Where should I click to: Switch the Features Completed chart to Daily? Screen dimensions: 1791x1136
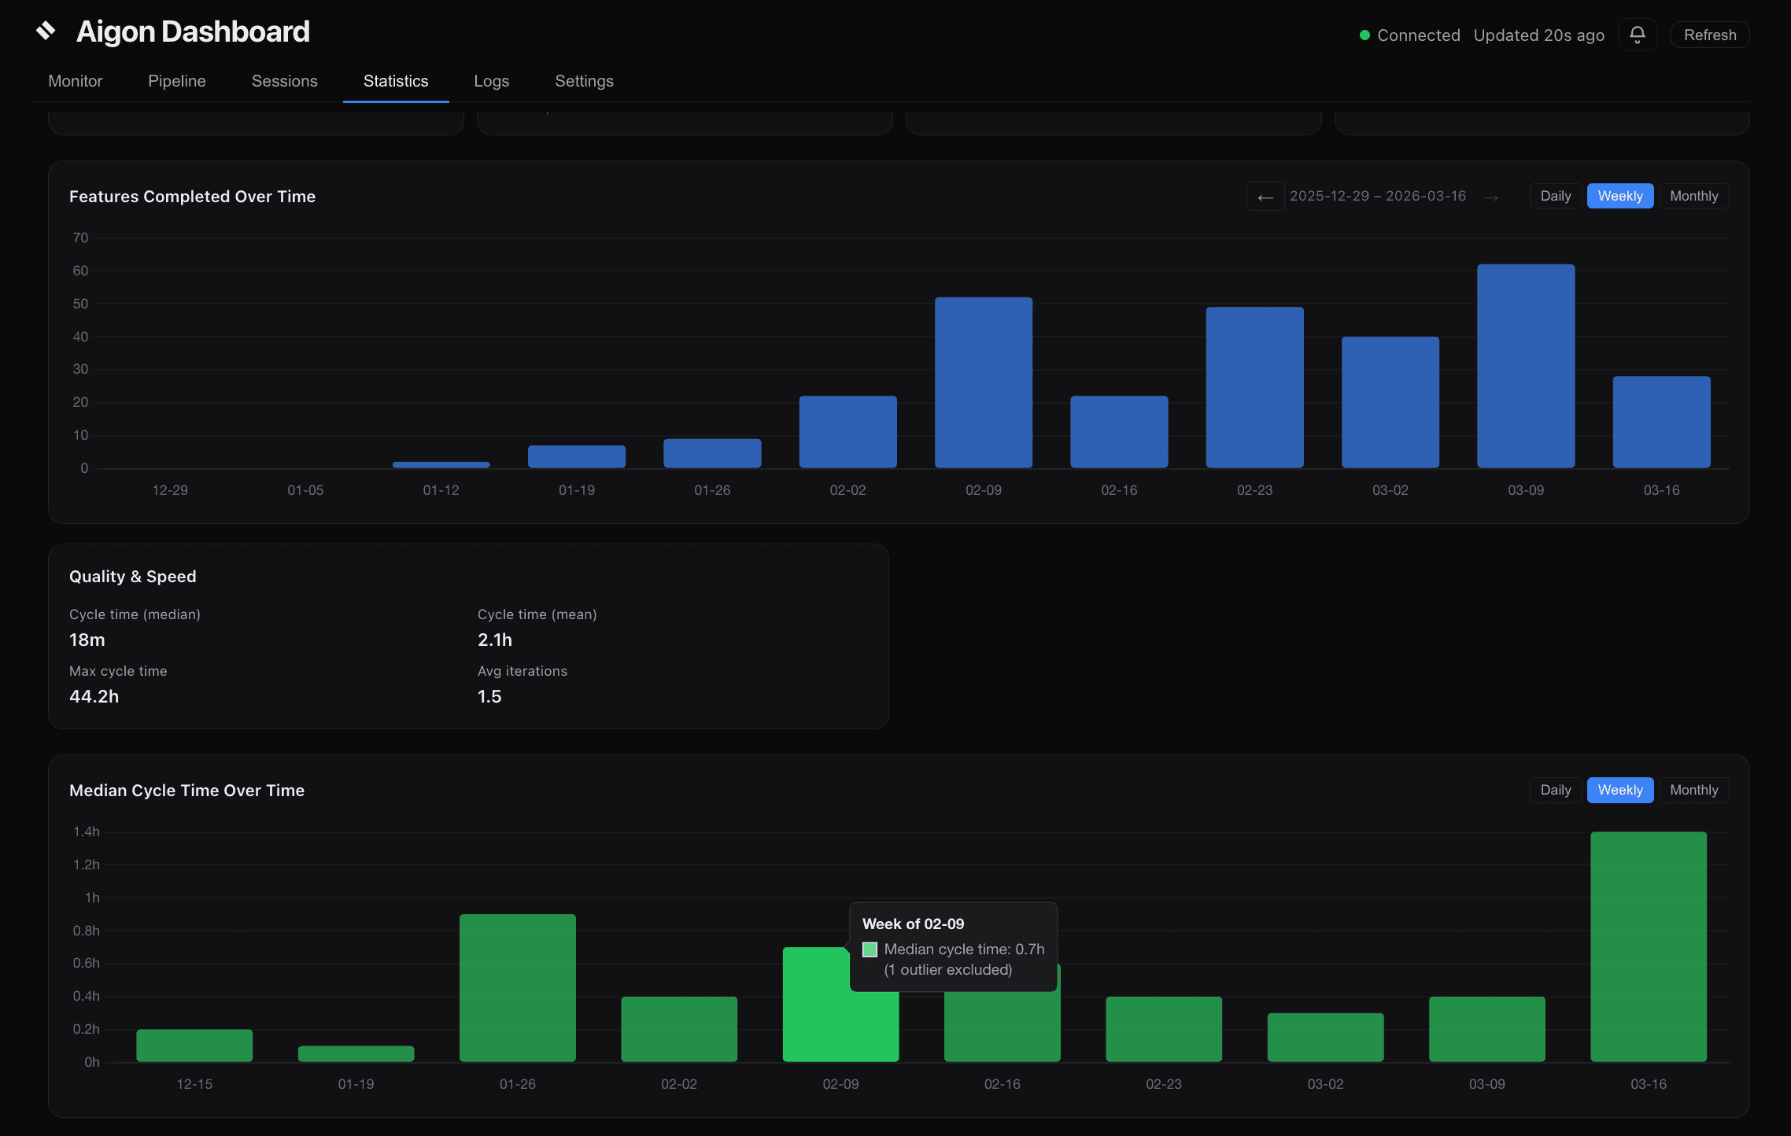[1555, 196]
